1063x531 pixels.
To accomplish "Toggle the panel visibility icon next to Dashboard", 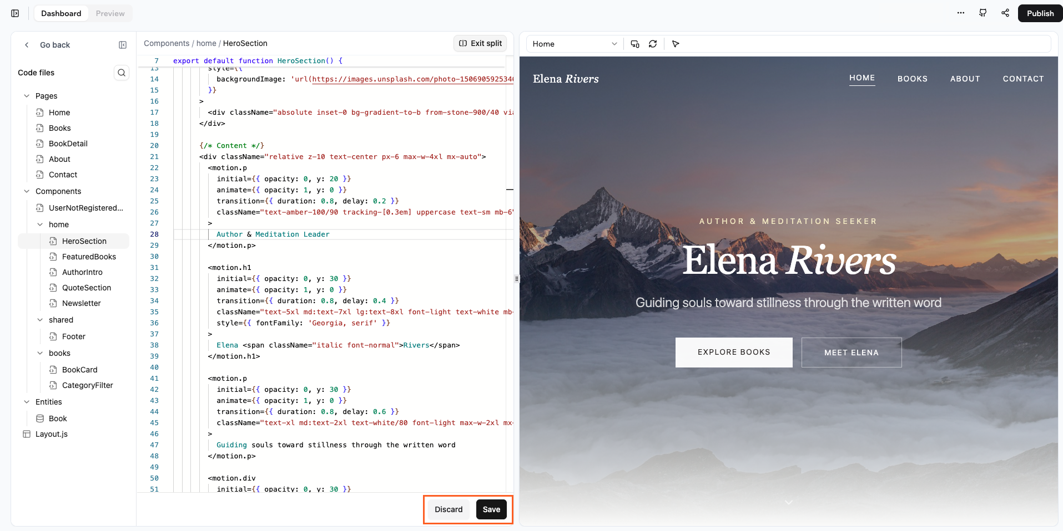I will [x=14, y=13].
